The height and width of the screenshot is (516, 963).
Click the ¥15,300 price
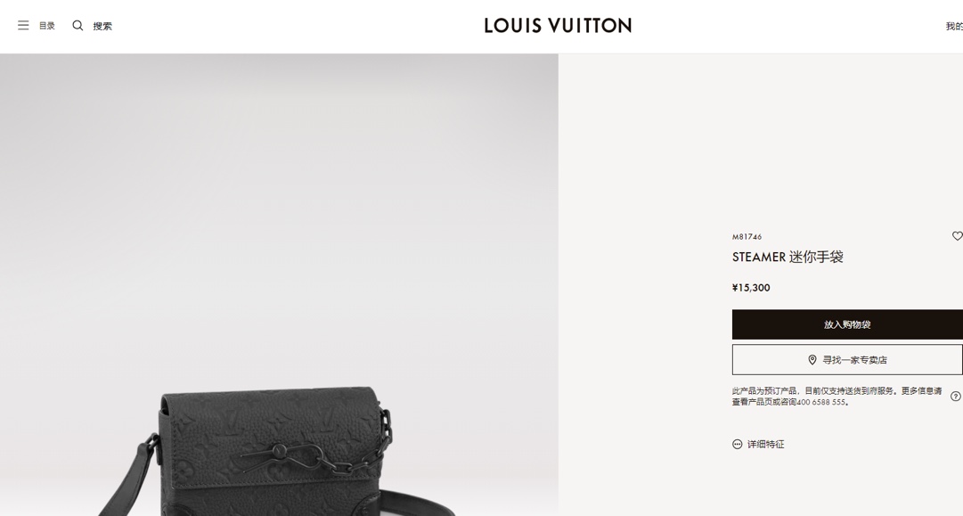(x=751, y=288)
